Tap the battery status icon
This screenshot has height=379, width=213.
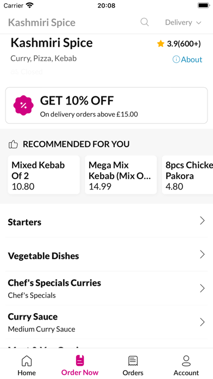pos(204,5)
